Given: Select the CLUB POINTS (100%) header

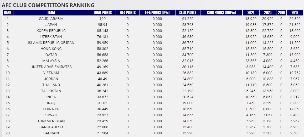Looking at the screenshot, I should 221,13.
